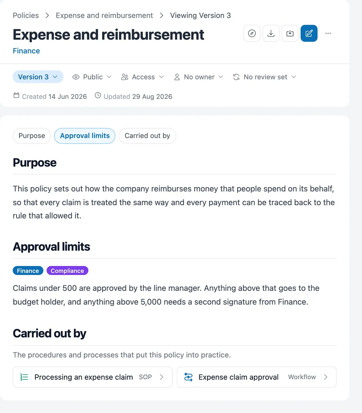This screenshot has height=413, width=362.
Task: Click the blue edit pencil button
Action: [309, 33]
